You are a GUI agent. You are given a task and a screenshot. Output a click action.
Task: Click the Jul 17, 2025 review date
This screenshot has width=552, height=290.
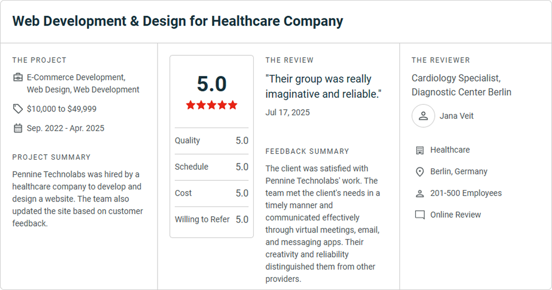point(287,112)
